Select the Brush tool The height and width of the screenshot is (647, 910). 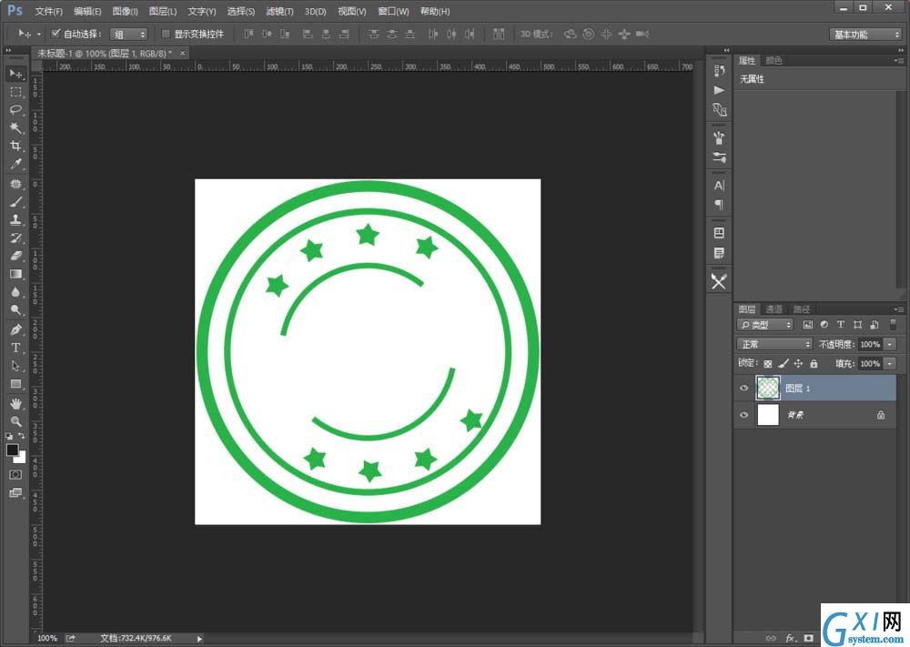point(15,202)
